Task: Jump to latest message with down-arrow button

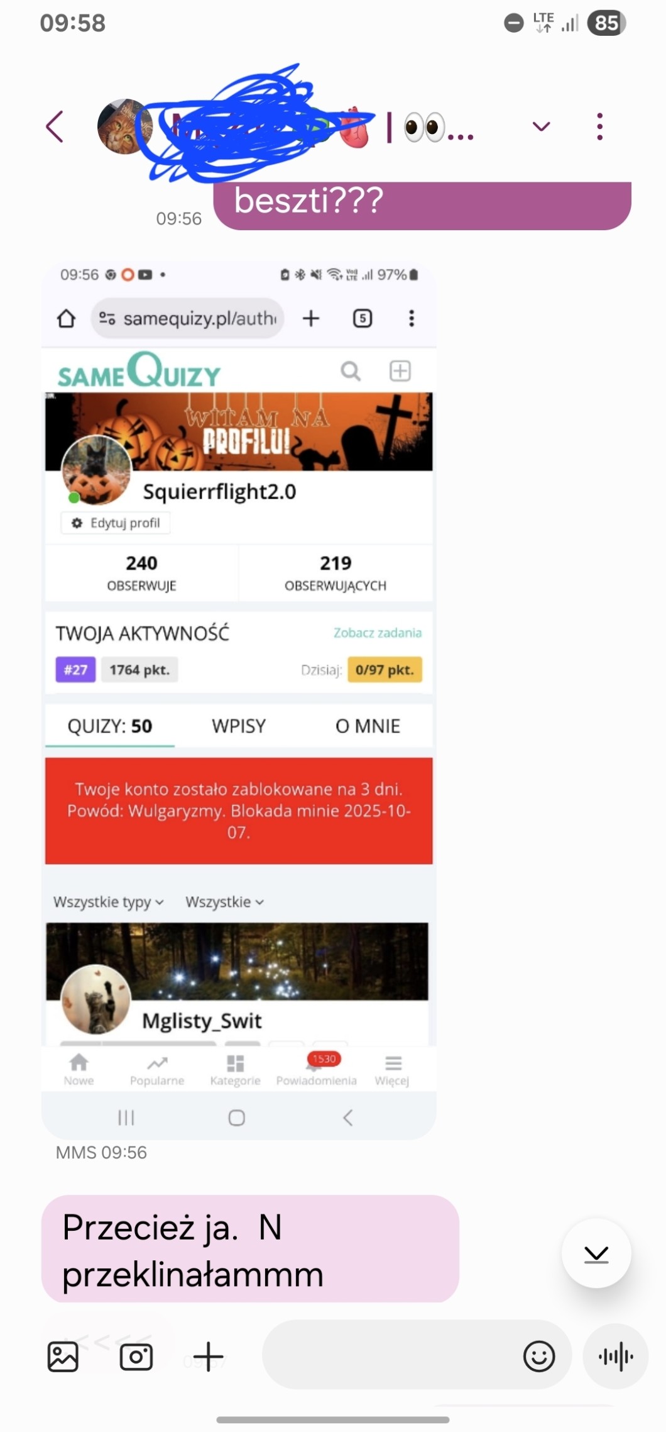Action: click(x=596, y=1253)
